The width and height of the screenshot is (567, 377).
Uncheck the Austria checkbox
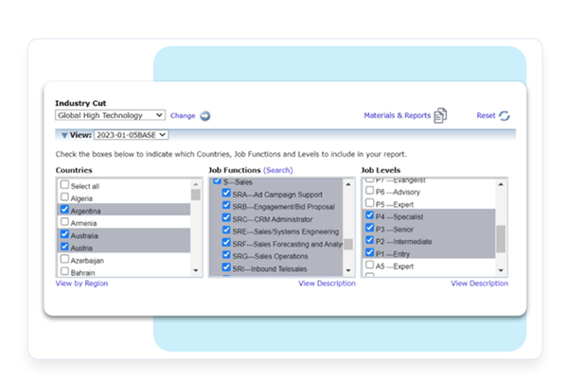click(64, 247)
